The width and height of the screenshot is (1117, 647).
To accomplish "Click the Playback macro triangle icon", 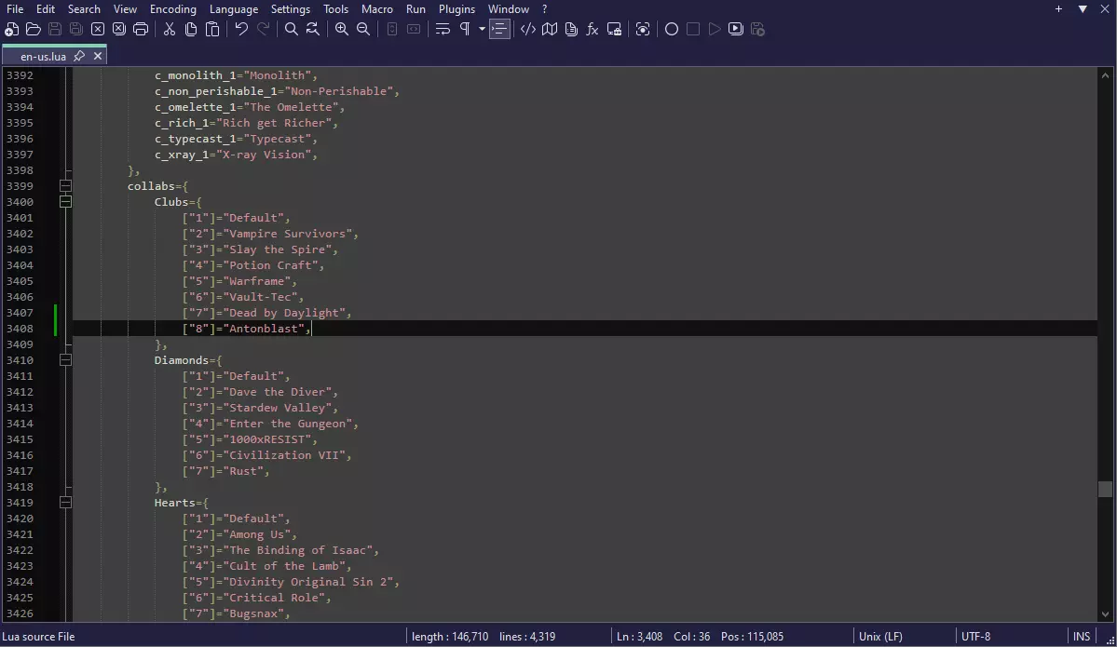I will tap(715, 29).
